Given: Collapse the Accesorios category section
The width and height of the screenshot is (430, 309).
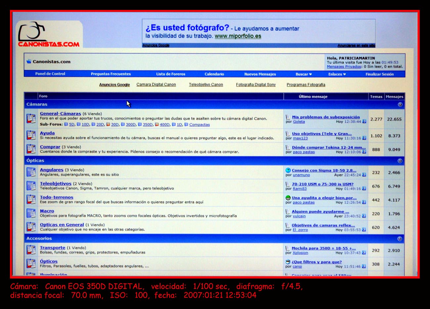Looking at the screenshot, I should (400, 238).
